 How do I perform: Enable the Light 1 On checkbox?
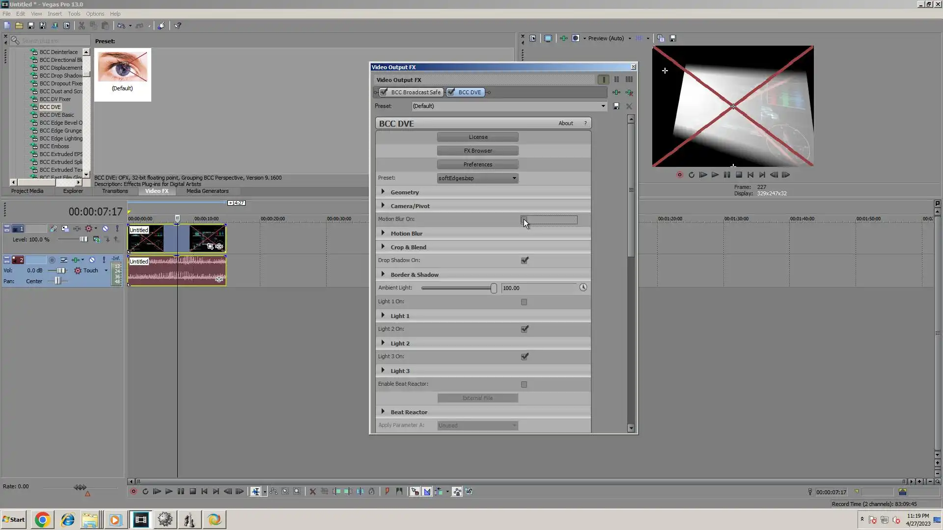(524, 302)
